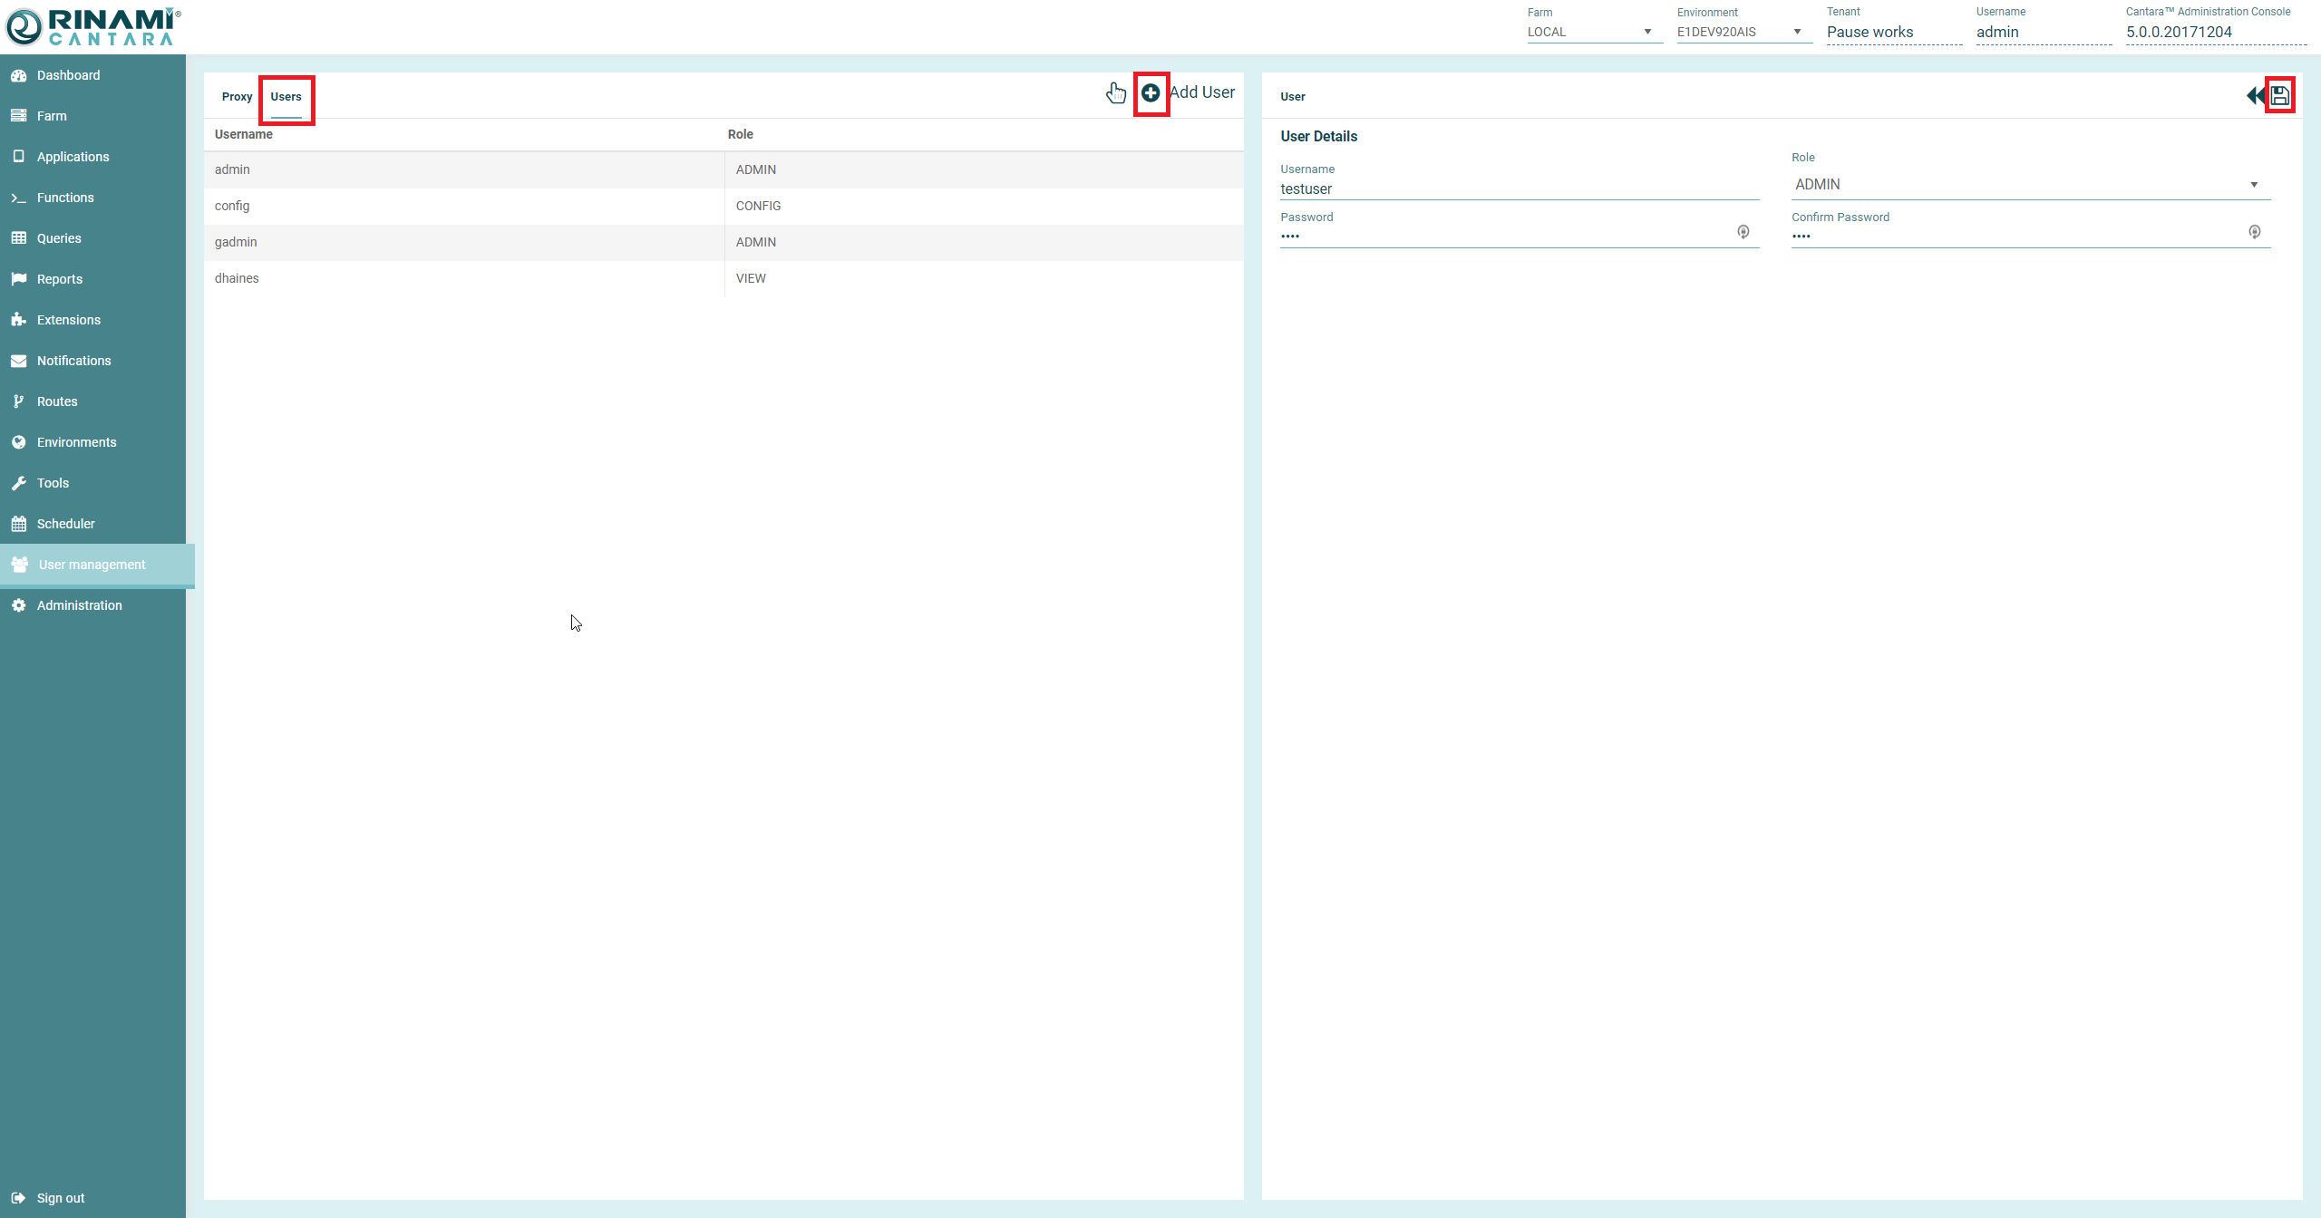
Task: Open Administration settings in sidebar
Action: 79,605
